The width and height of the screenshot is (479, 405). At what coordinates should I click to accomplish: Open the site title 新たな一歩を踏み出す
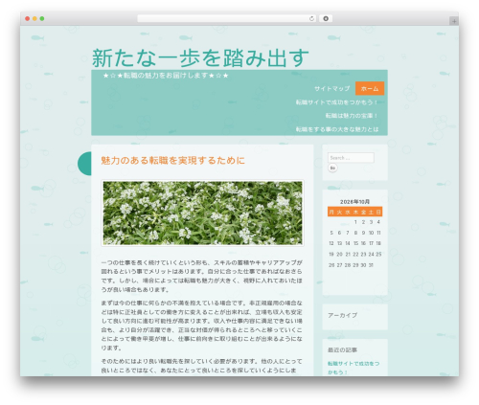pyautogui.click(x=200, y=57)
